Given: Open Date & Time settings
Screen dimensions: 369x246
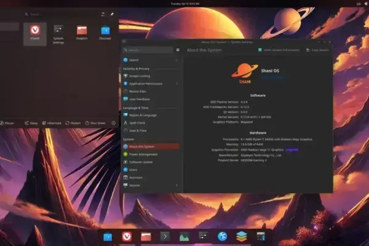Looking at the screenshot, I should (x=151, y=130).
